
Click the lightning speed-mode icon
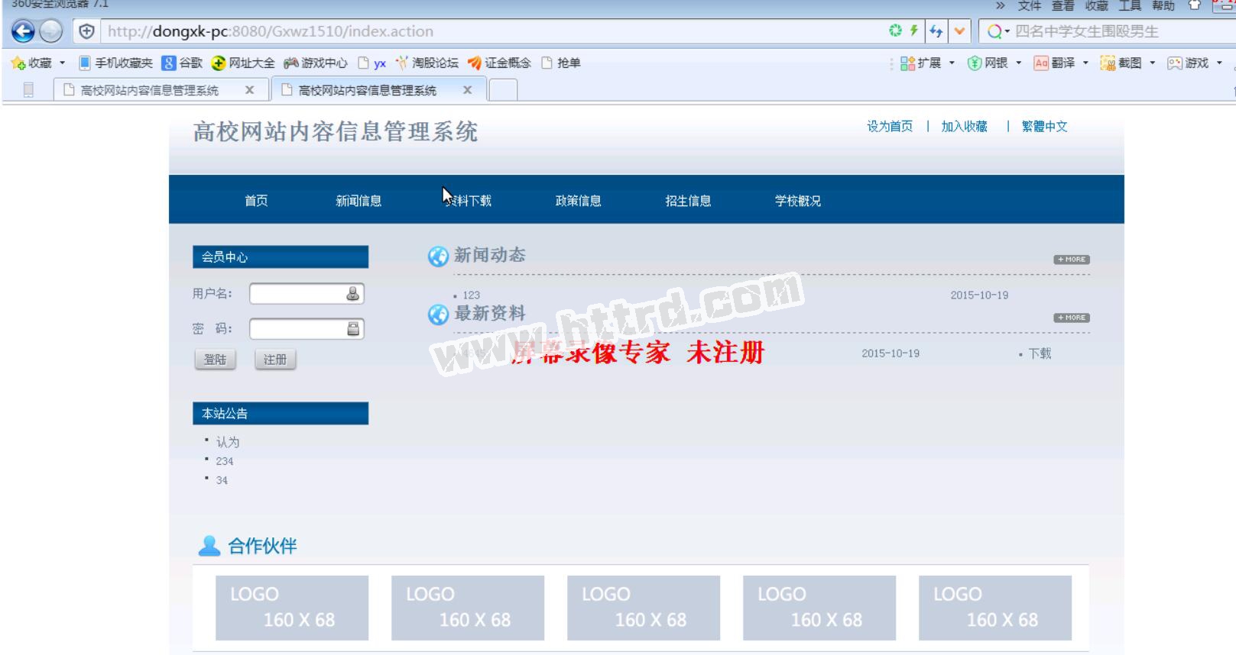913,31
